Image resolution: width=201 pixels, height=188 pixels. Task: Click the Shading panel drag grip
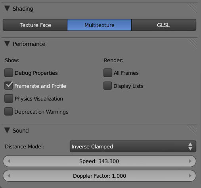tap(192, 8)
